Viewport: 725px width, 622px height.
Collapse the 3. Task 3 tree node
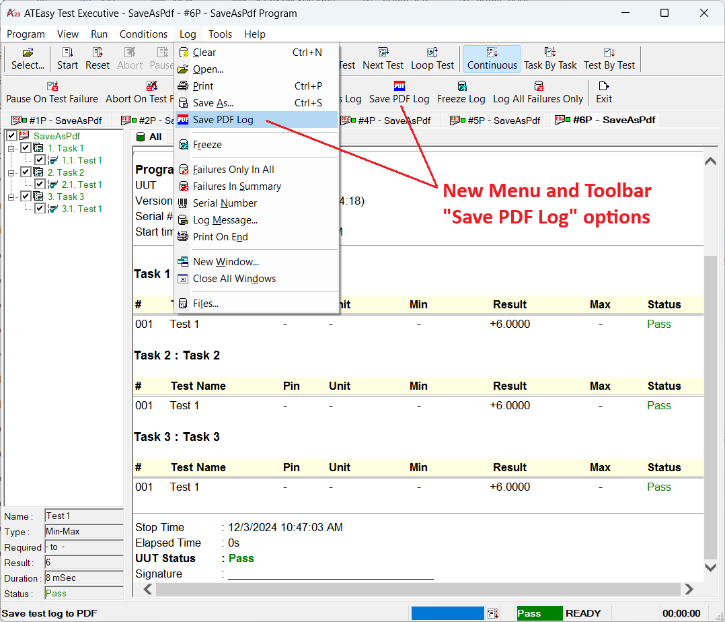11,197
